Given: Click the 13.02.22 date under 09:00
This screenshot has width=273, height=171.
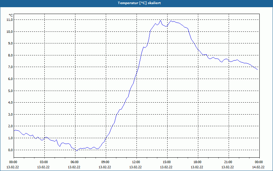Looking at the screenshot, I should [105, 167].
